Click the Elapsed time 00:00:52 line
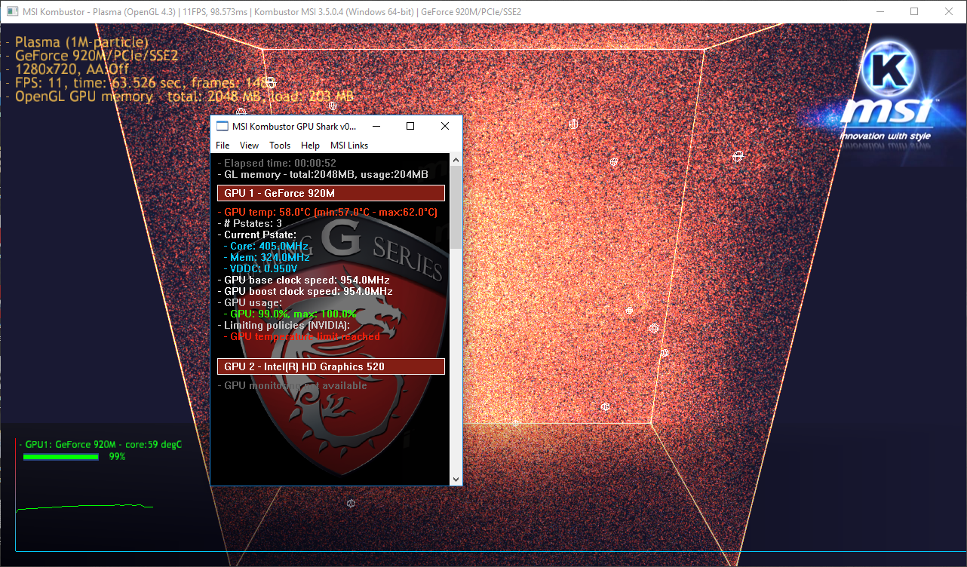The height and width of the screenshot is (567, 967). point(277,163)
